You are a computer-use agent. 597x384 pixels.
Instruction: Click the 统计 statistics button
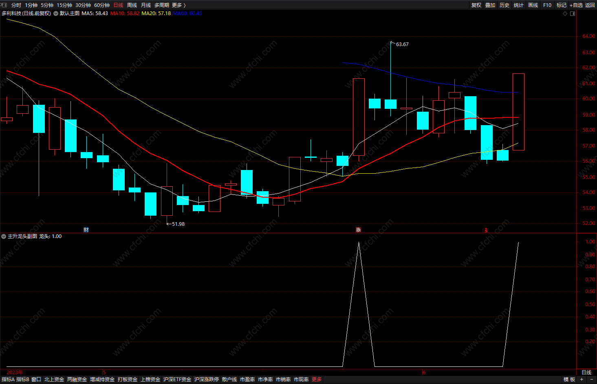click(x=519, y=5)
